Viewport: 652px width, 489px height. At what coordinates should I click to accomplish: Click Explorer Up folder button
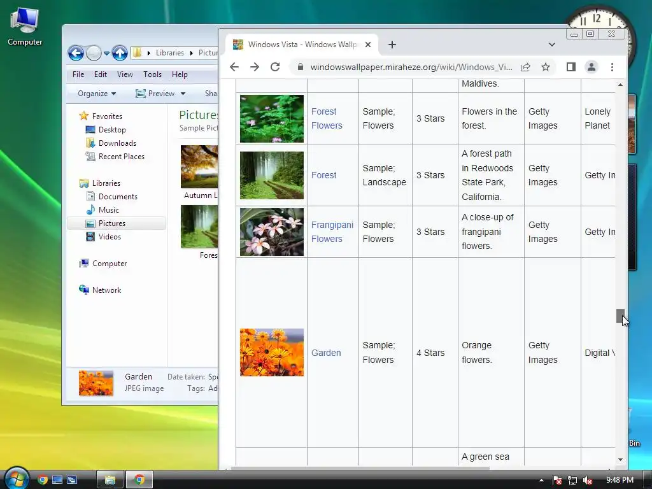coord(120,53)
